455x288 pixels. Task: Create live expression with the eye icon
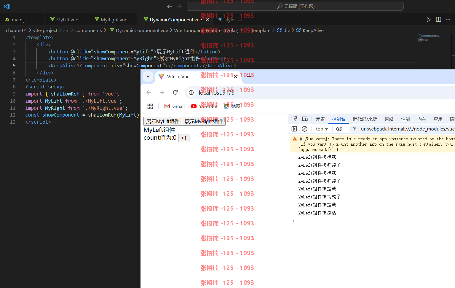(339, 129)
